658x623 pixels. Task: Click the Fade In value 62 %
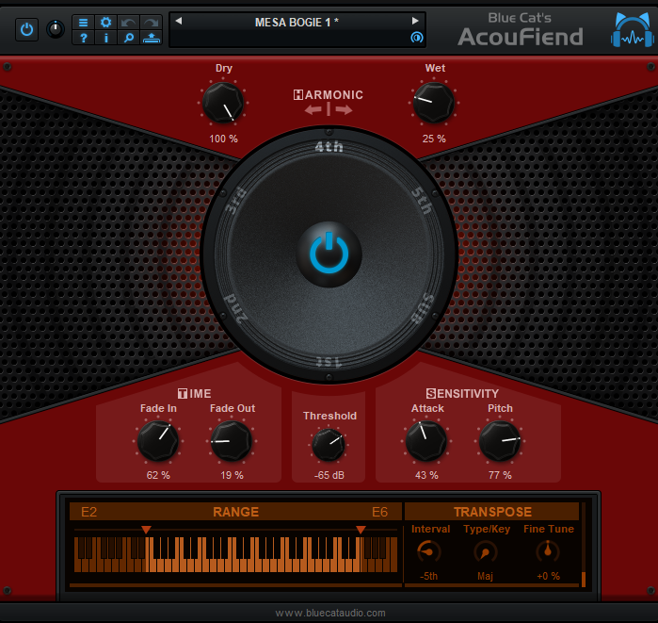point(158,475)
